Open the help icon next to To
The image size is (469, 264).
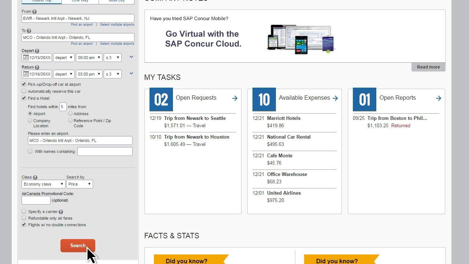click(x=29, y=31)
